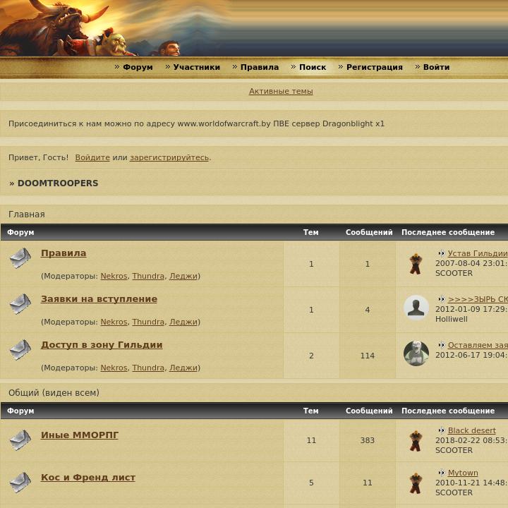The image size is (508, 508).
Task: Open the Форум menu item
Action: point(138,67)
